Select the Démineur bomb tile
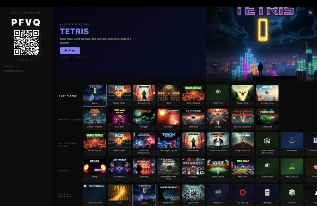Viewport: 317px width, 206px height. pos(218,195)
